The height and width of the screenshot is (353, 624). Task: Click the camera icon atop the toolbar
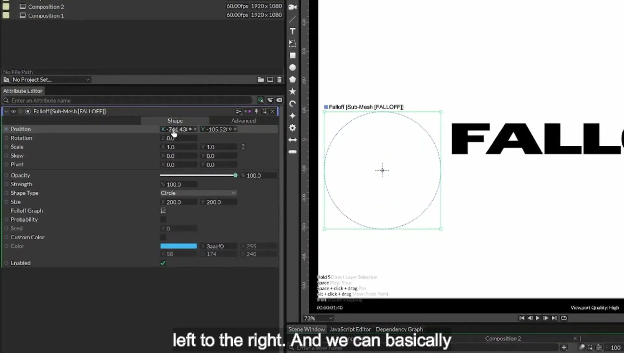click(292, 7)
